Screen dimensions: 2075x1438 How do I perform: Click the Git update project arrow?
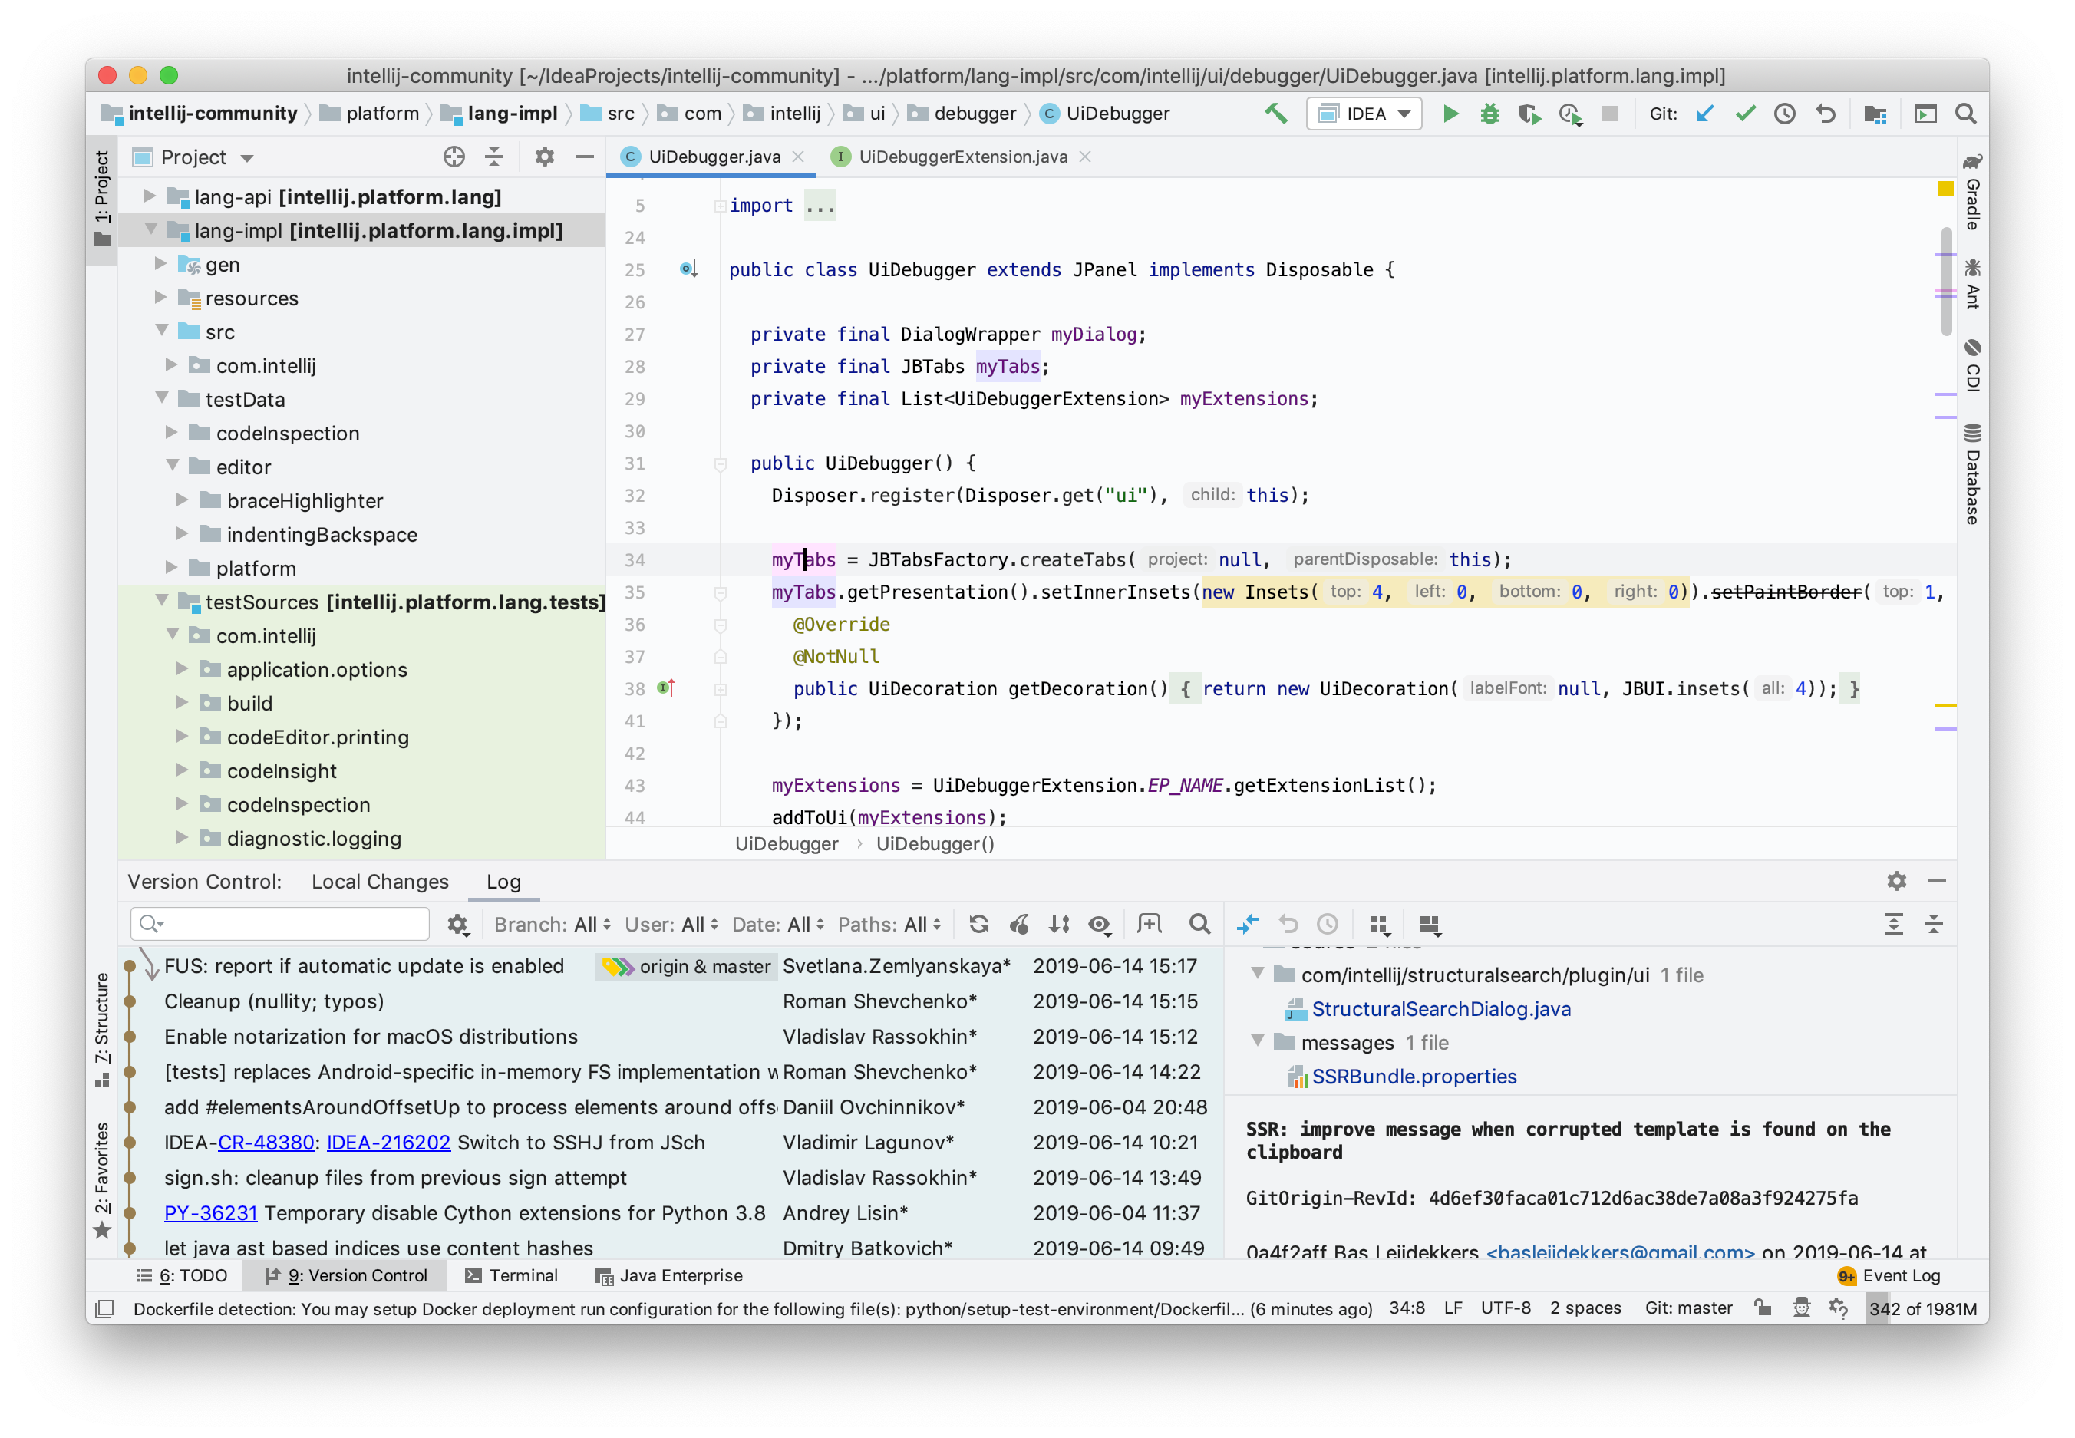coord(1704,114)
